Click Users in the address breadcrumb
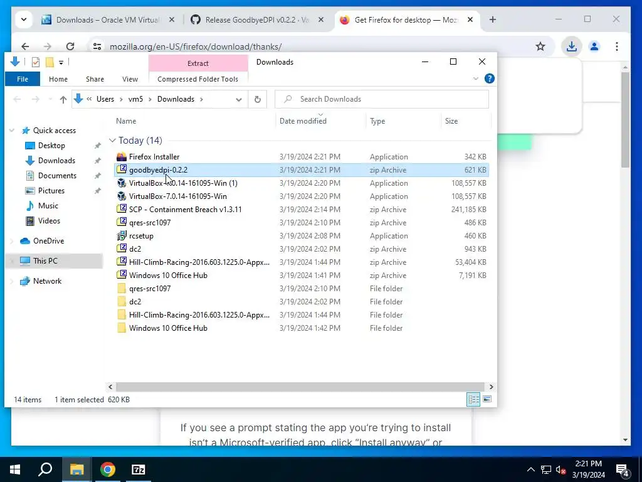642x482 pixels. (105, 99)
